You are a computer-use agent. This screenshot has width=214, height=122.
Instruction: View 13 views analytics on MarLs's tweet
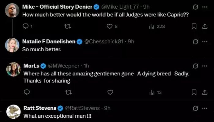[155, 92]
